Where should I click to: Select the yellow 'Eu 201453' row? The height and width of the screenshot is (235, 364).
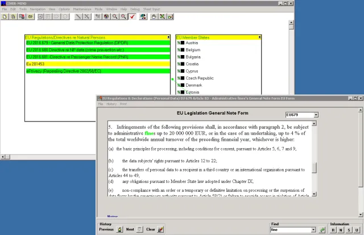(98, 64)
